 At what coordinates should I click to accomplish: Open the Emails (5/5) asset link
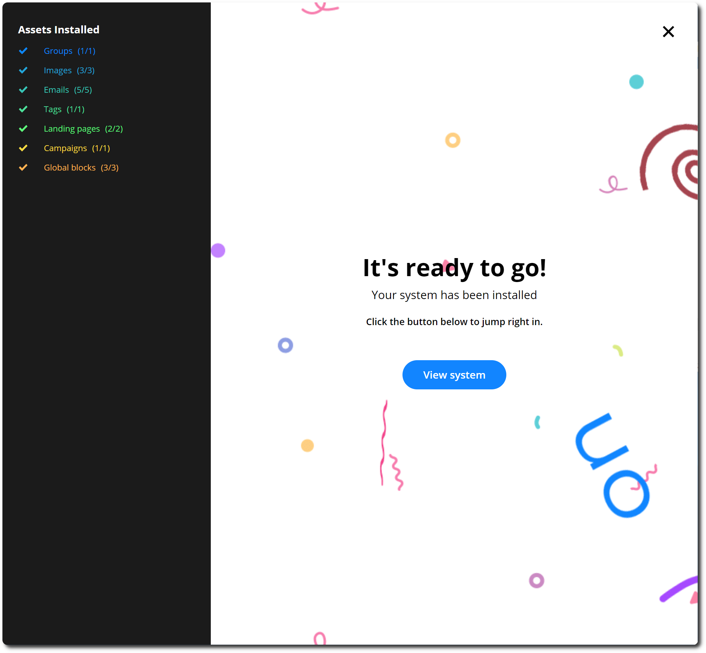click(68, 90)
